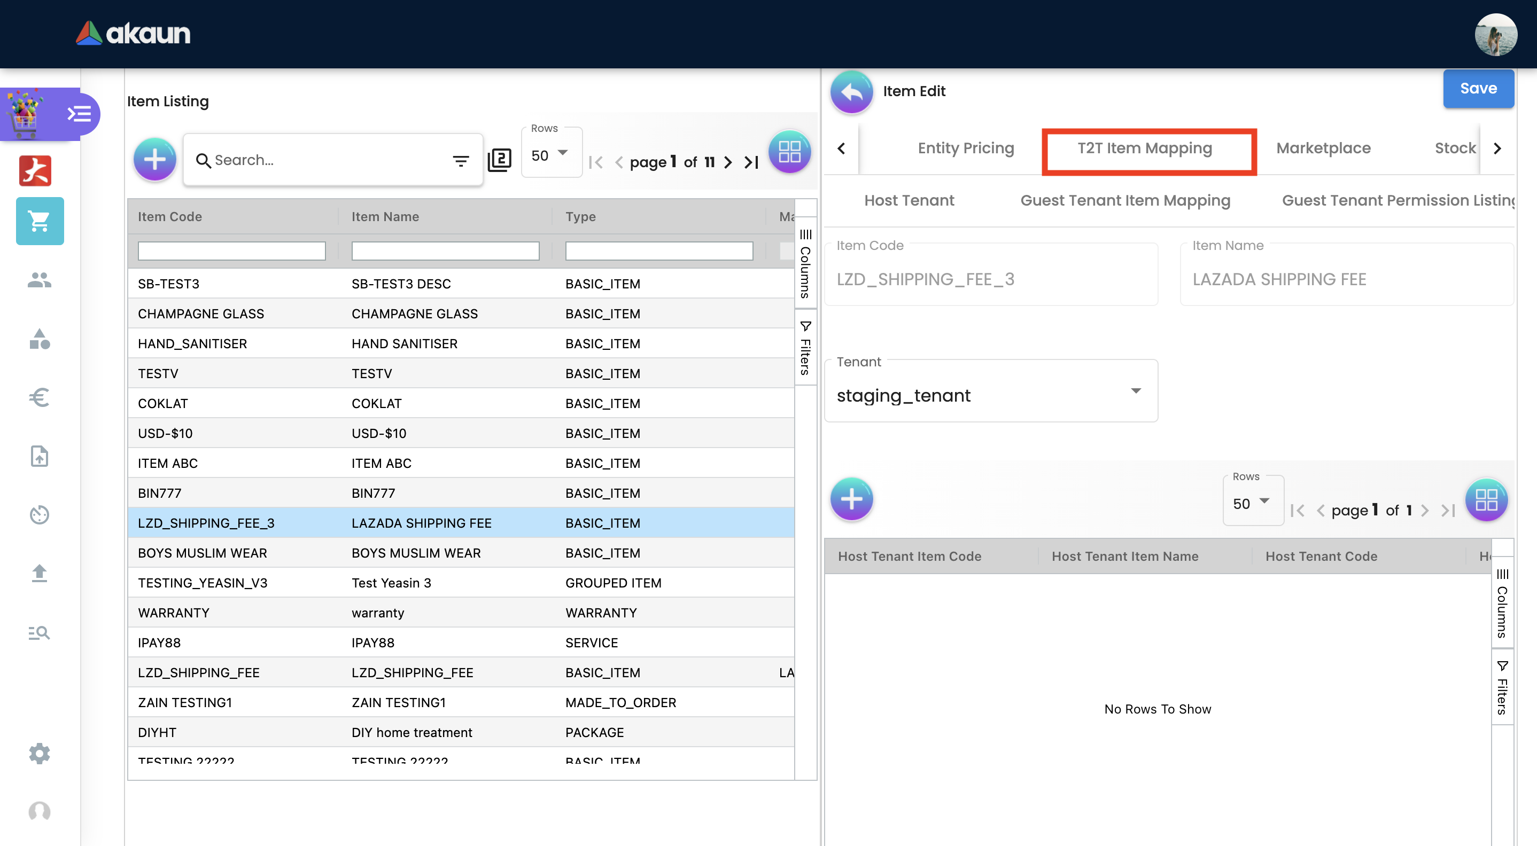Viewport: 1537px width, 846px height.
Task: Click the Item Code column filter input
Action: [x=231, y=251]
